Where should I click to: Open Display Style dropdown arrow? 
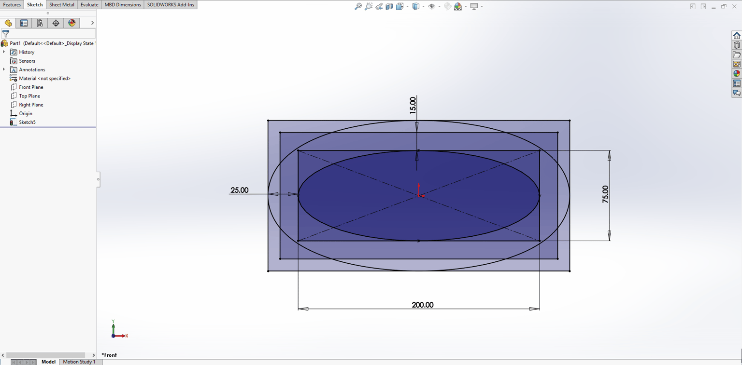click(x=423, y=6)
